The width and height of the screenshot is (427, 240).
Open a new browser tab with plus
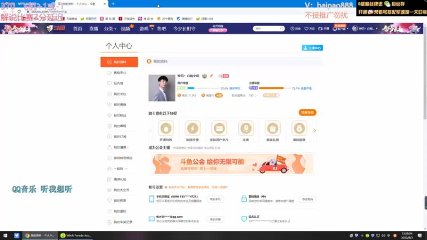[113, 4]
